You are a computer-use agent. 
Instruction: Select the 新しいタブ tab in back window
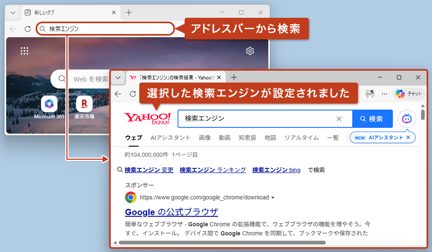[x=70, y=12]
